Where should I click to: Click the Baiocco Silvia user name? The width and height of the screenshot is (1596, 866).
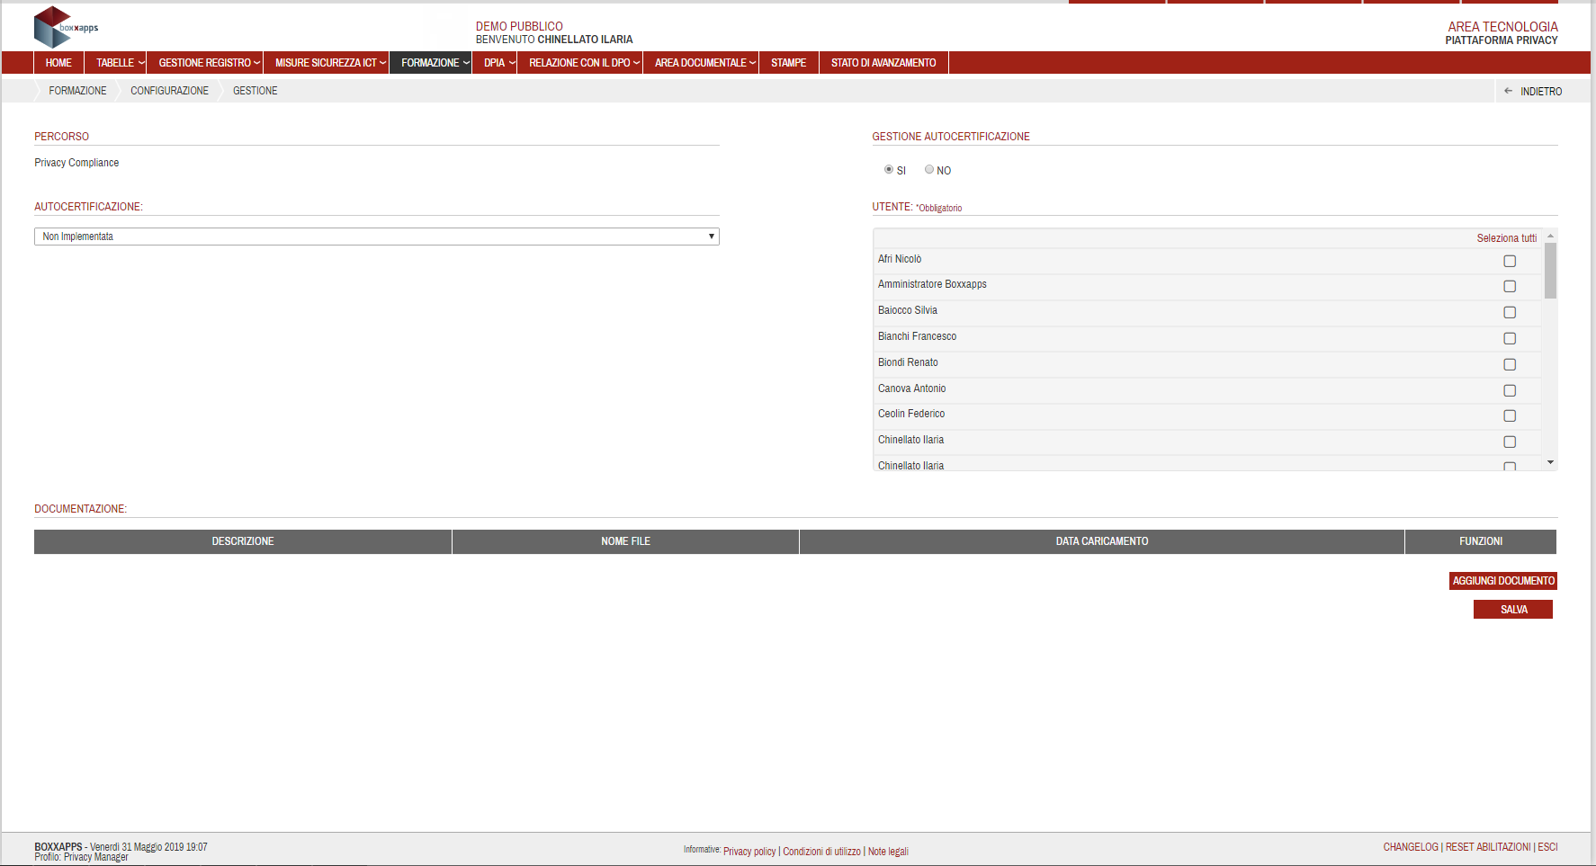pyautogui.click(x=908, y=310)
